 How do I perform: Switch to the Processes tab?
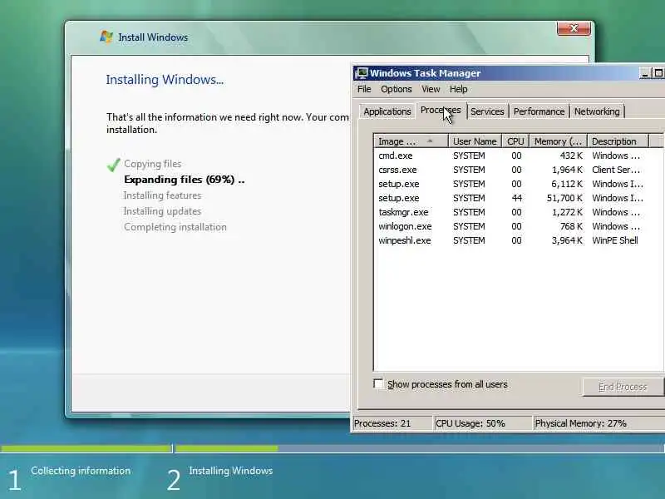click(441, 111)
